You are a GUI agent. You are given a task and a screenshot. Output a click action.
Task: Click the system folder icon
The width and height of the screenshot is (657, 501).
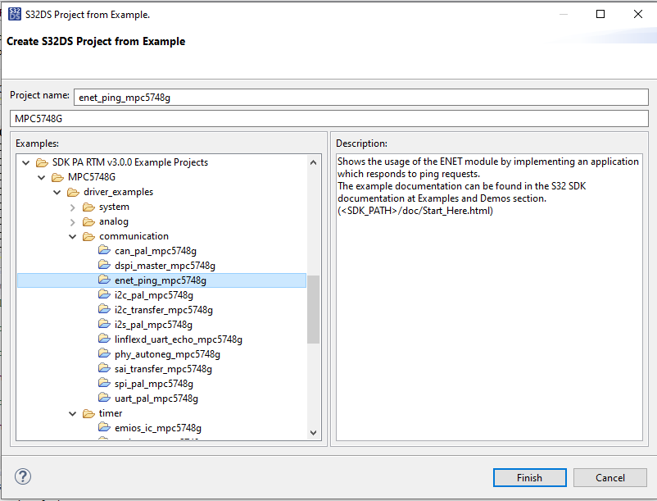tap(88, 207)
